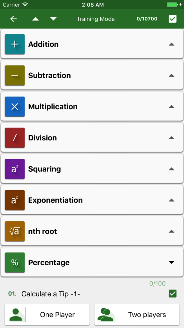Start a Two players game
The height and width of the screenshot is (328, 184).
point(137,314)
